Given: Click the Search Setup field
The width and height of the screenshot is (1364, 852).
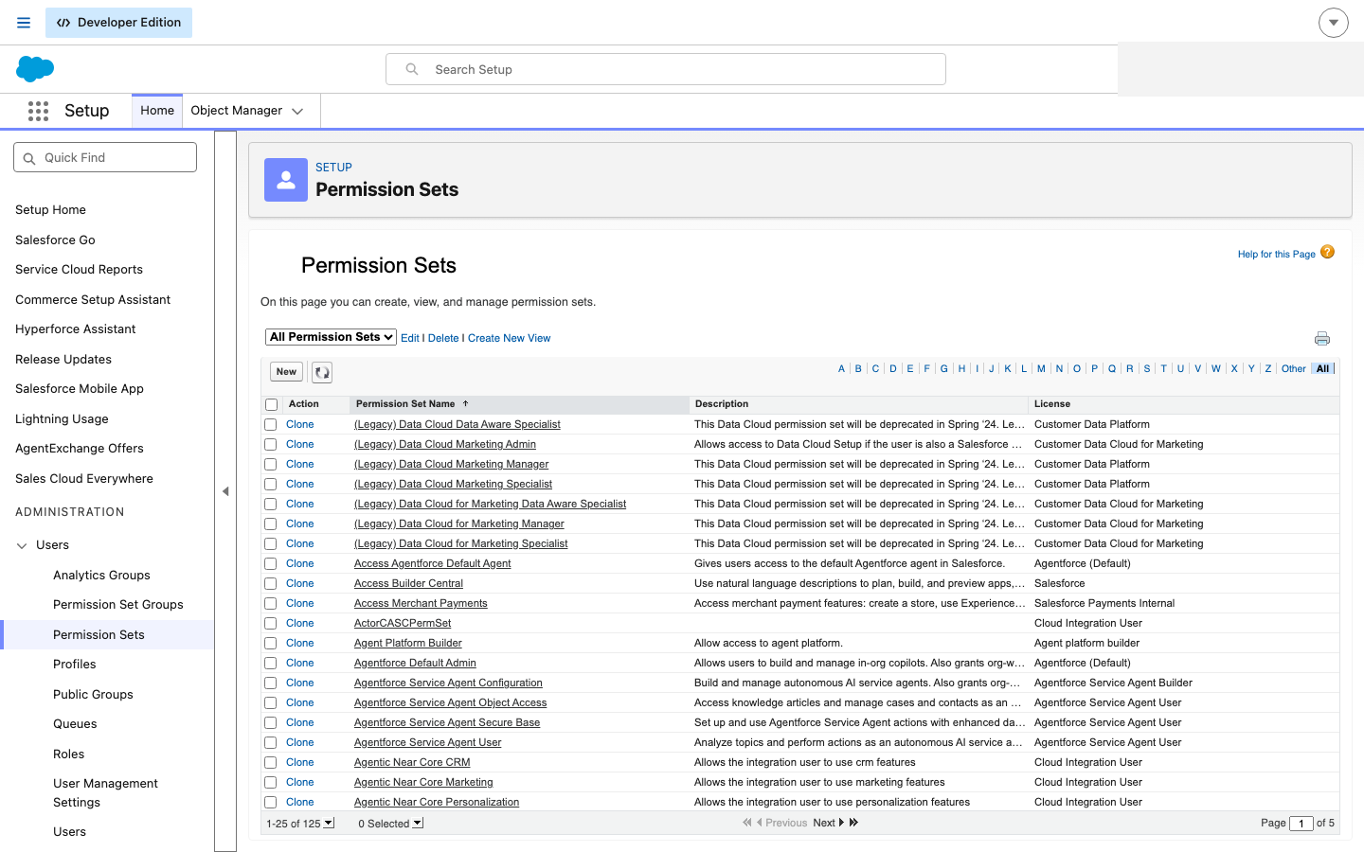Looking at the screenshot, I should point(666,69).
